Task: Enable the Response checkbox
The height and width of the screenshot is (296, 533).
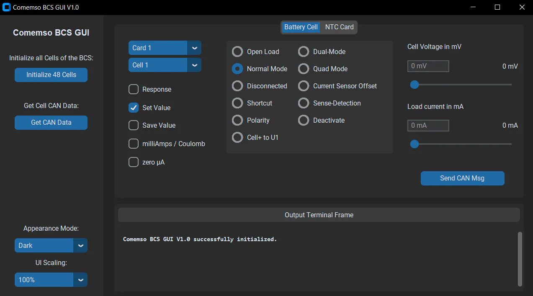Action: pos(134,89)
